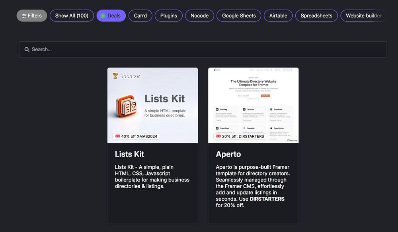Click the coupon icon on XMAS2024 badge
Viewport: 398px width, 232px height.
(x=117, y=136)
